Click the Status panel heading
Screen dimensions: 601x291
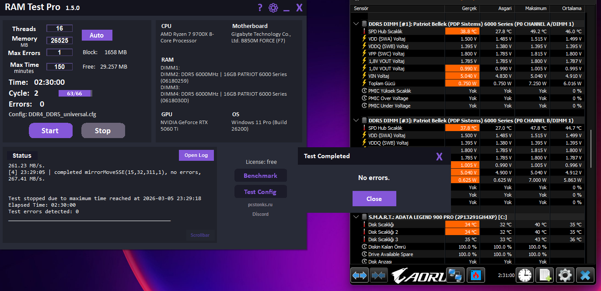click(22, 156)
